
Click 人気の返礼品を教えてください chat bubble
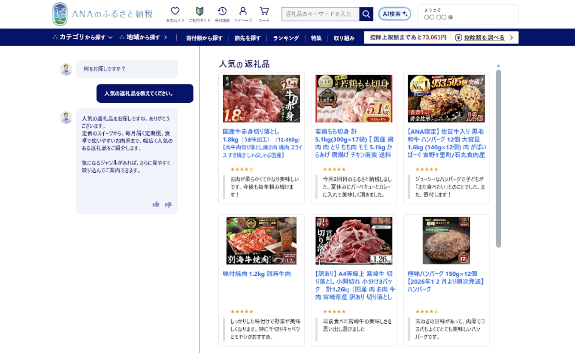[x=145, y=93]
